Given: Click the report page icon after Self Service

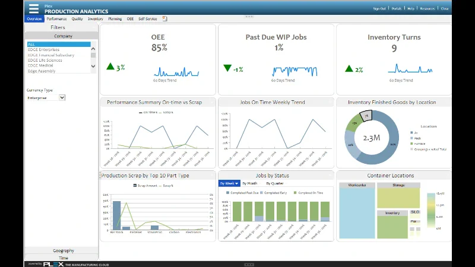Looking at the screenshot, I should click(164, 19).
